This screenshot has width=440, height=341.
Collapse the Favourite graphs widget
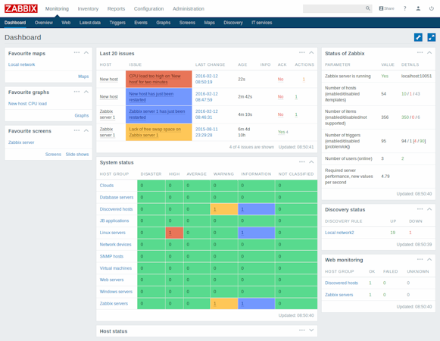click(86, 92)
